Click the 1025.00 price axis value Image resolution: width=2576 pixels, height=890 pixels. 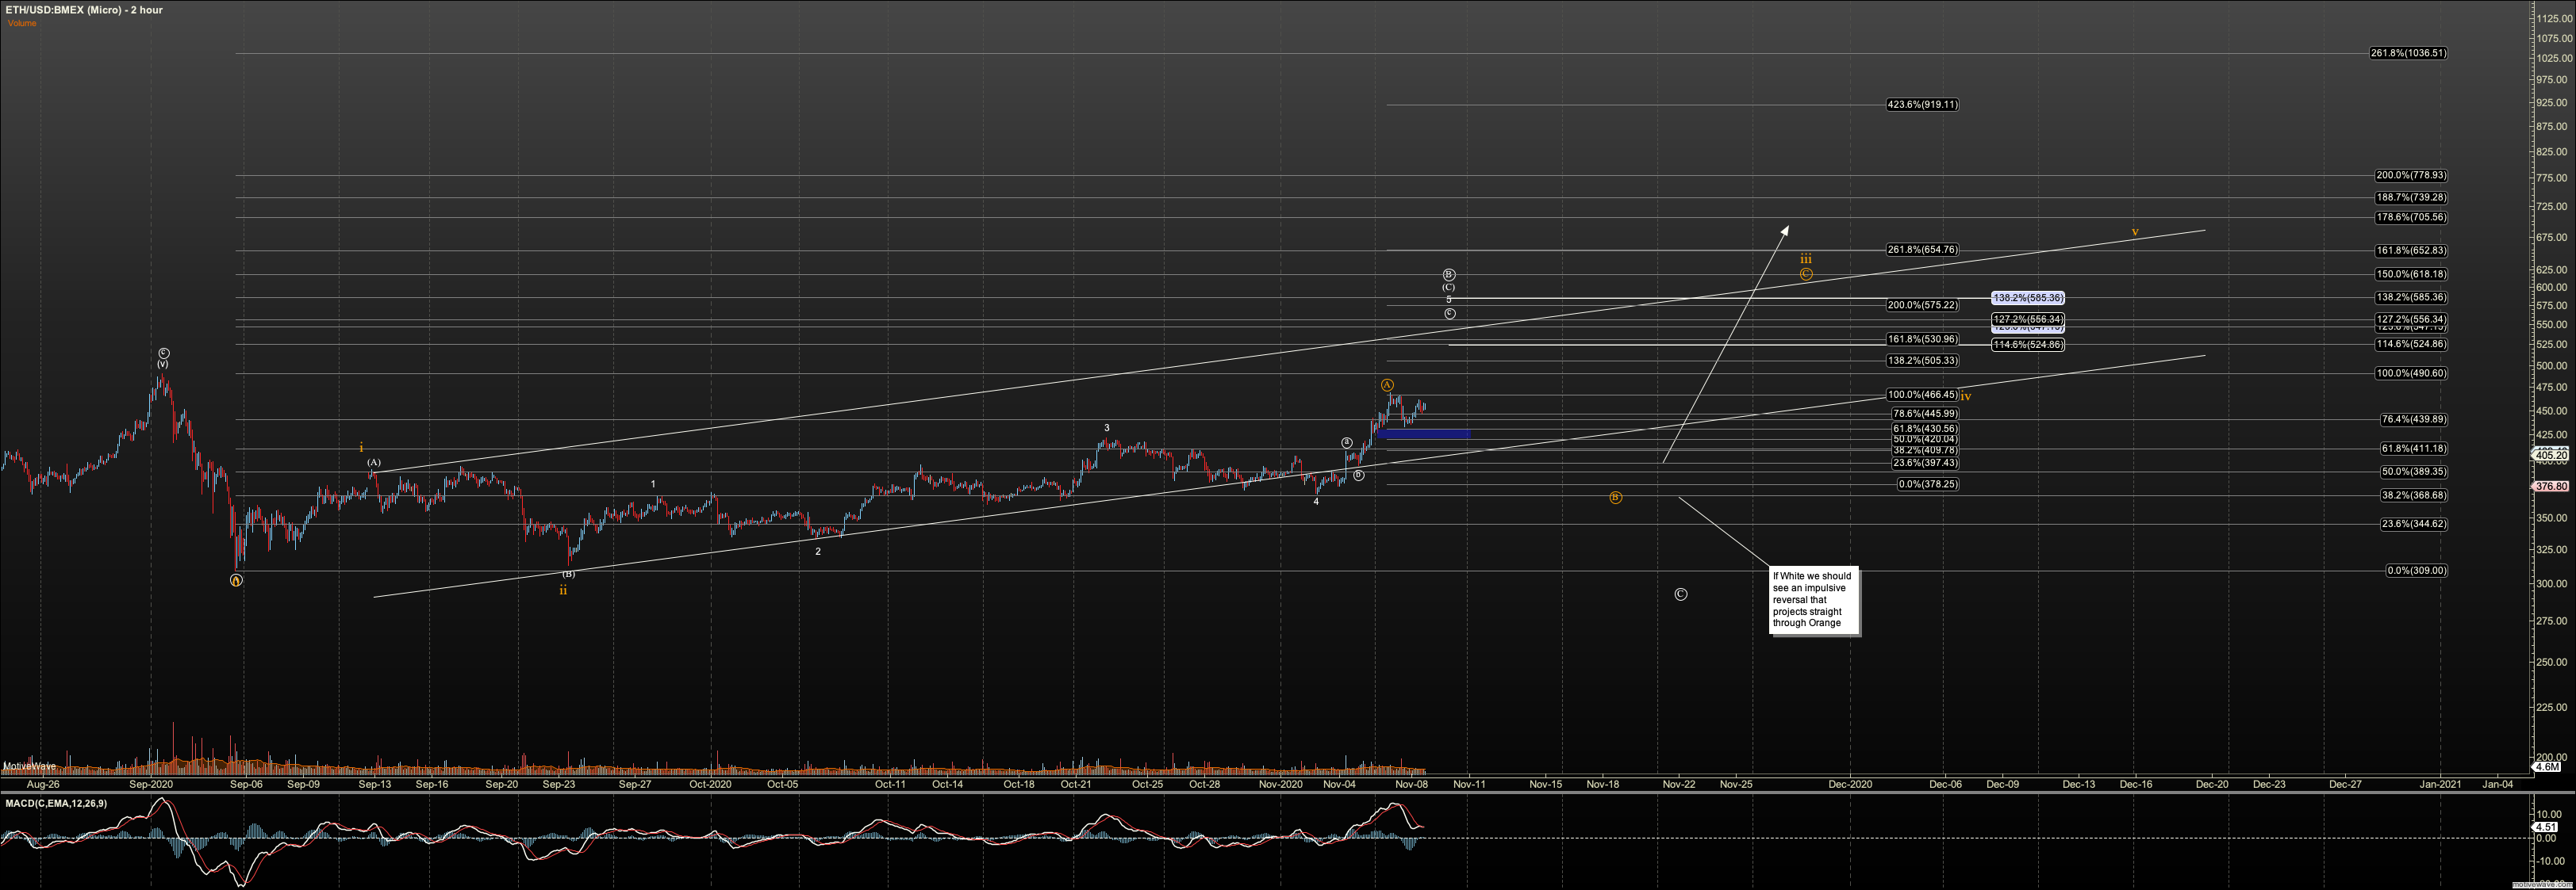[2554, 58]
